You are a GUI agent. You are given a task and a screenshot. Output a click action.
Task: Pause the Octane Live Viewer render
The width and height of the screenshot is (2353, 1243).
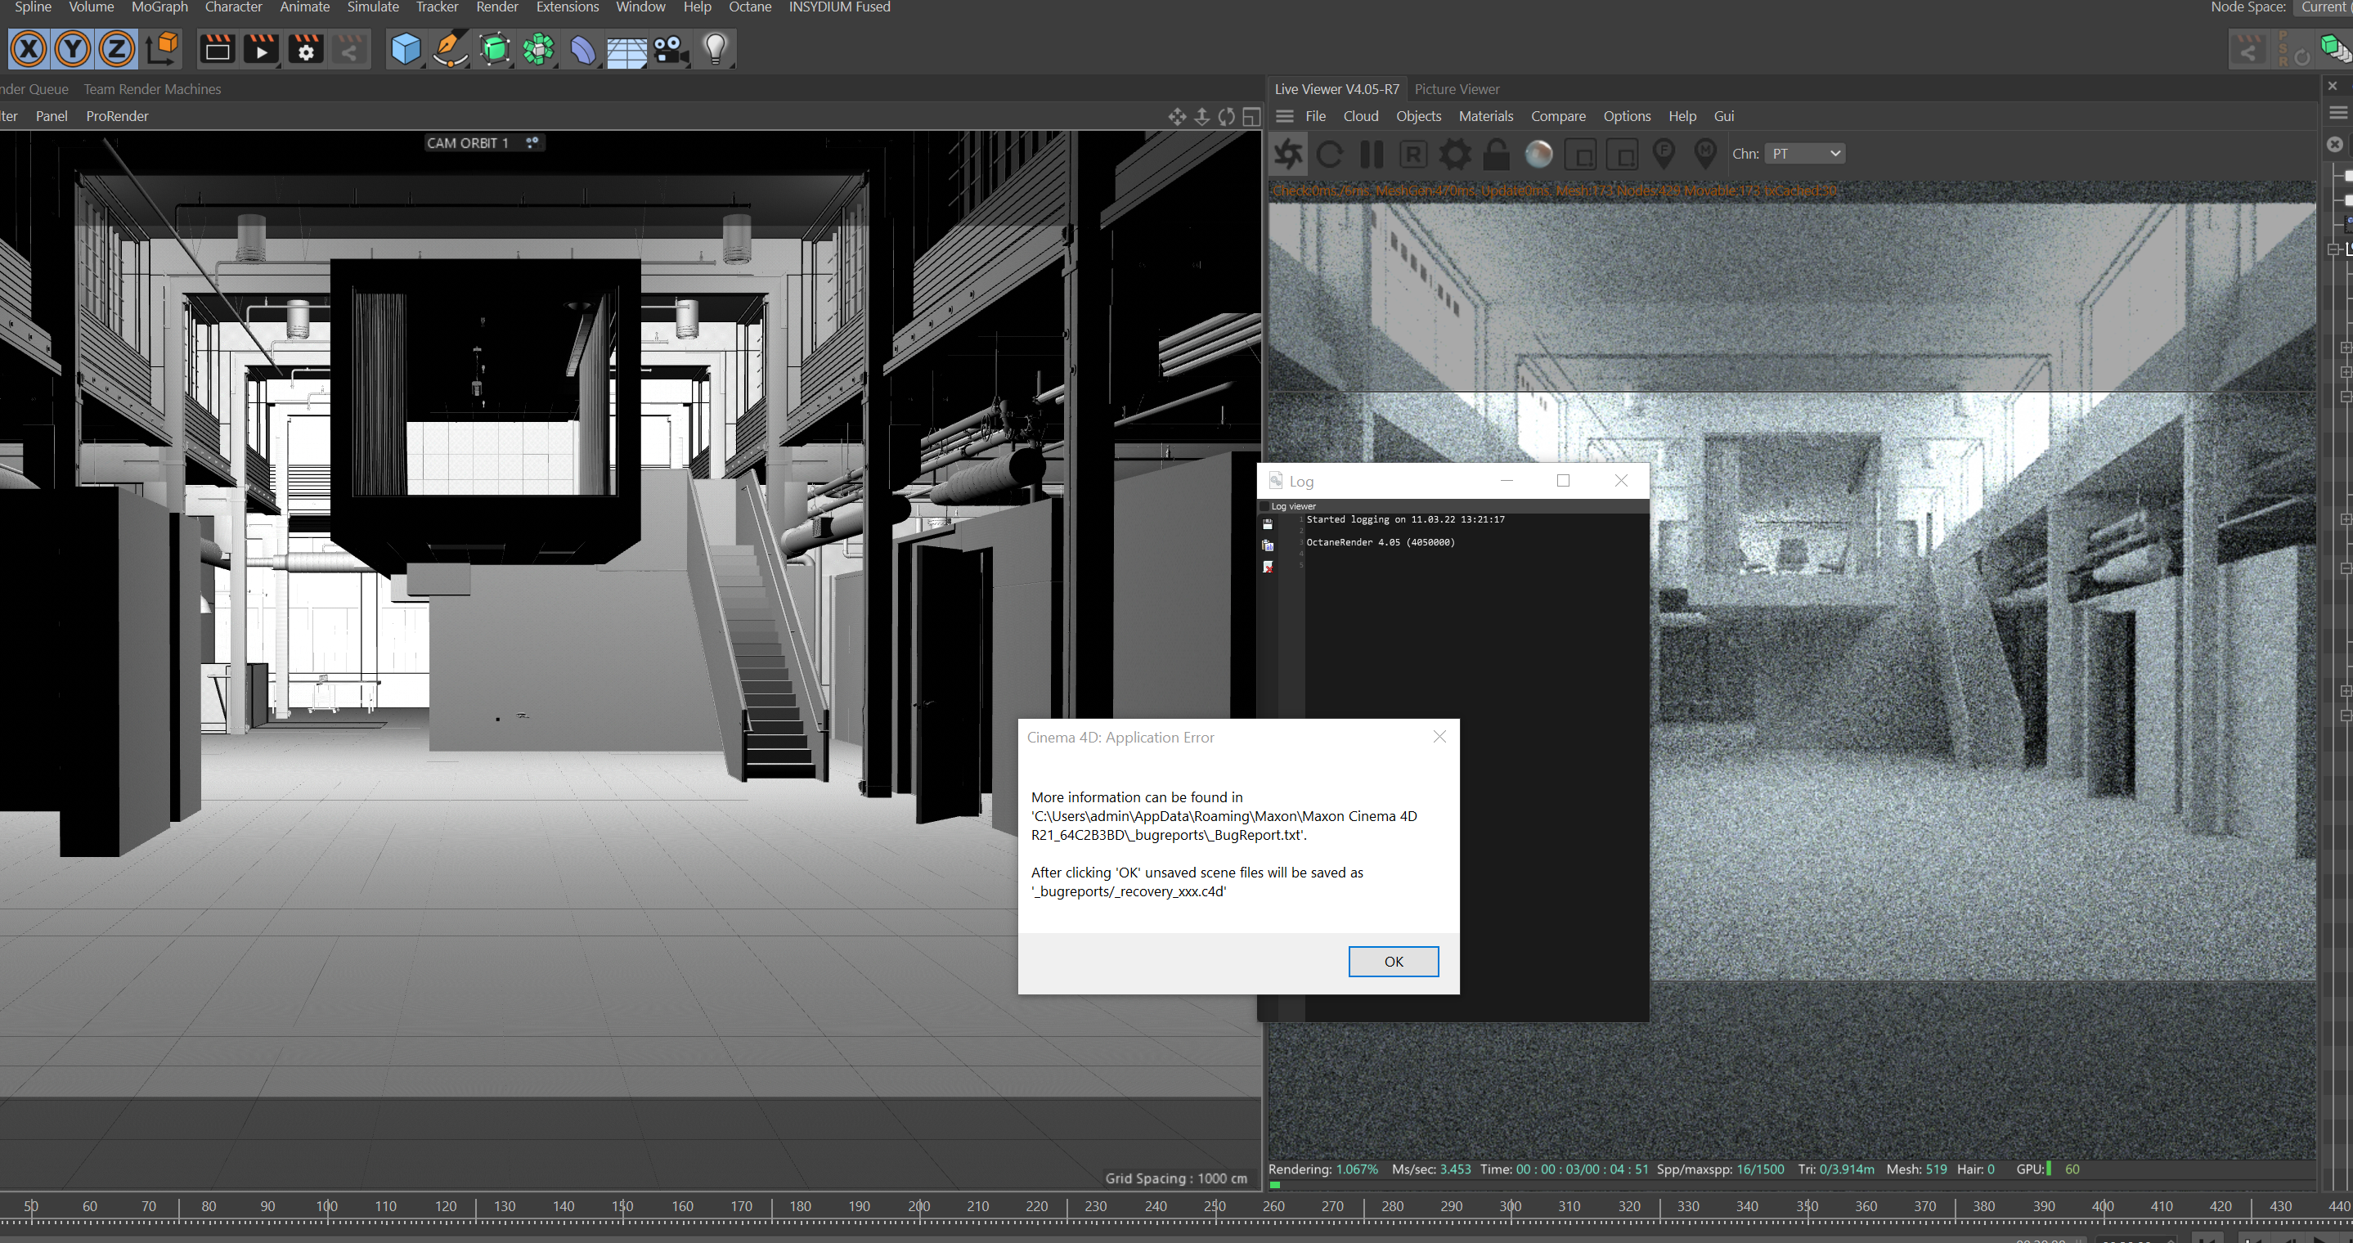(x=1371, y=155)
